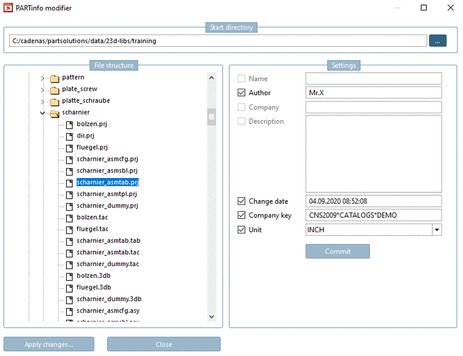Select the bolzen.tac file name
This screenshot has width=463, height=356.
tap(92, 217)
